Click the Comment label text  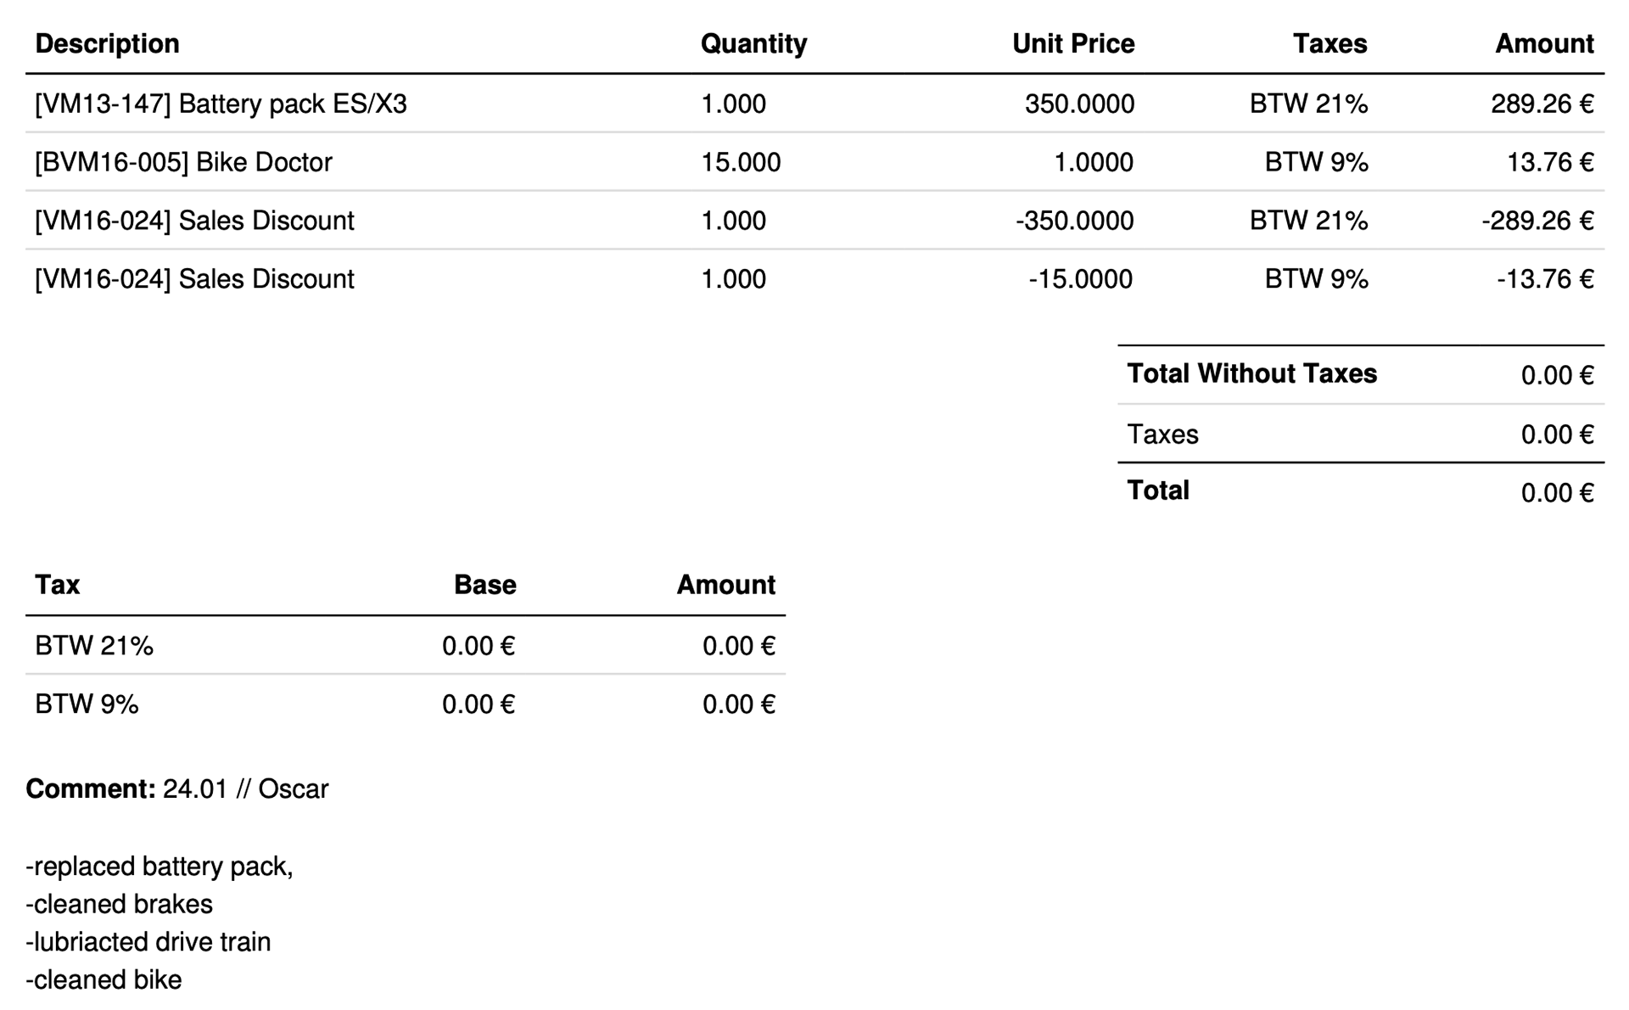[91, 789]
